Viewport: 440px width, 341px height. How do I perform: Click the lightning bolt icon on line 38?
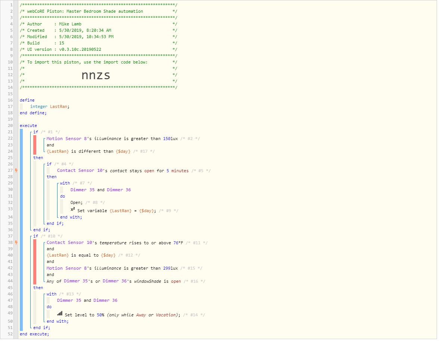(x=16, y=244)
